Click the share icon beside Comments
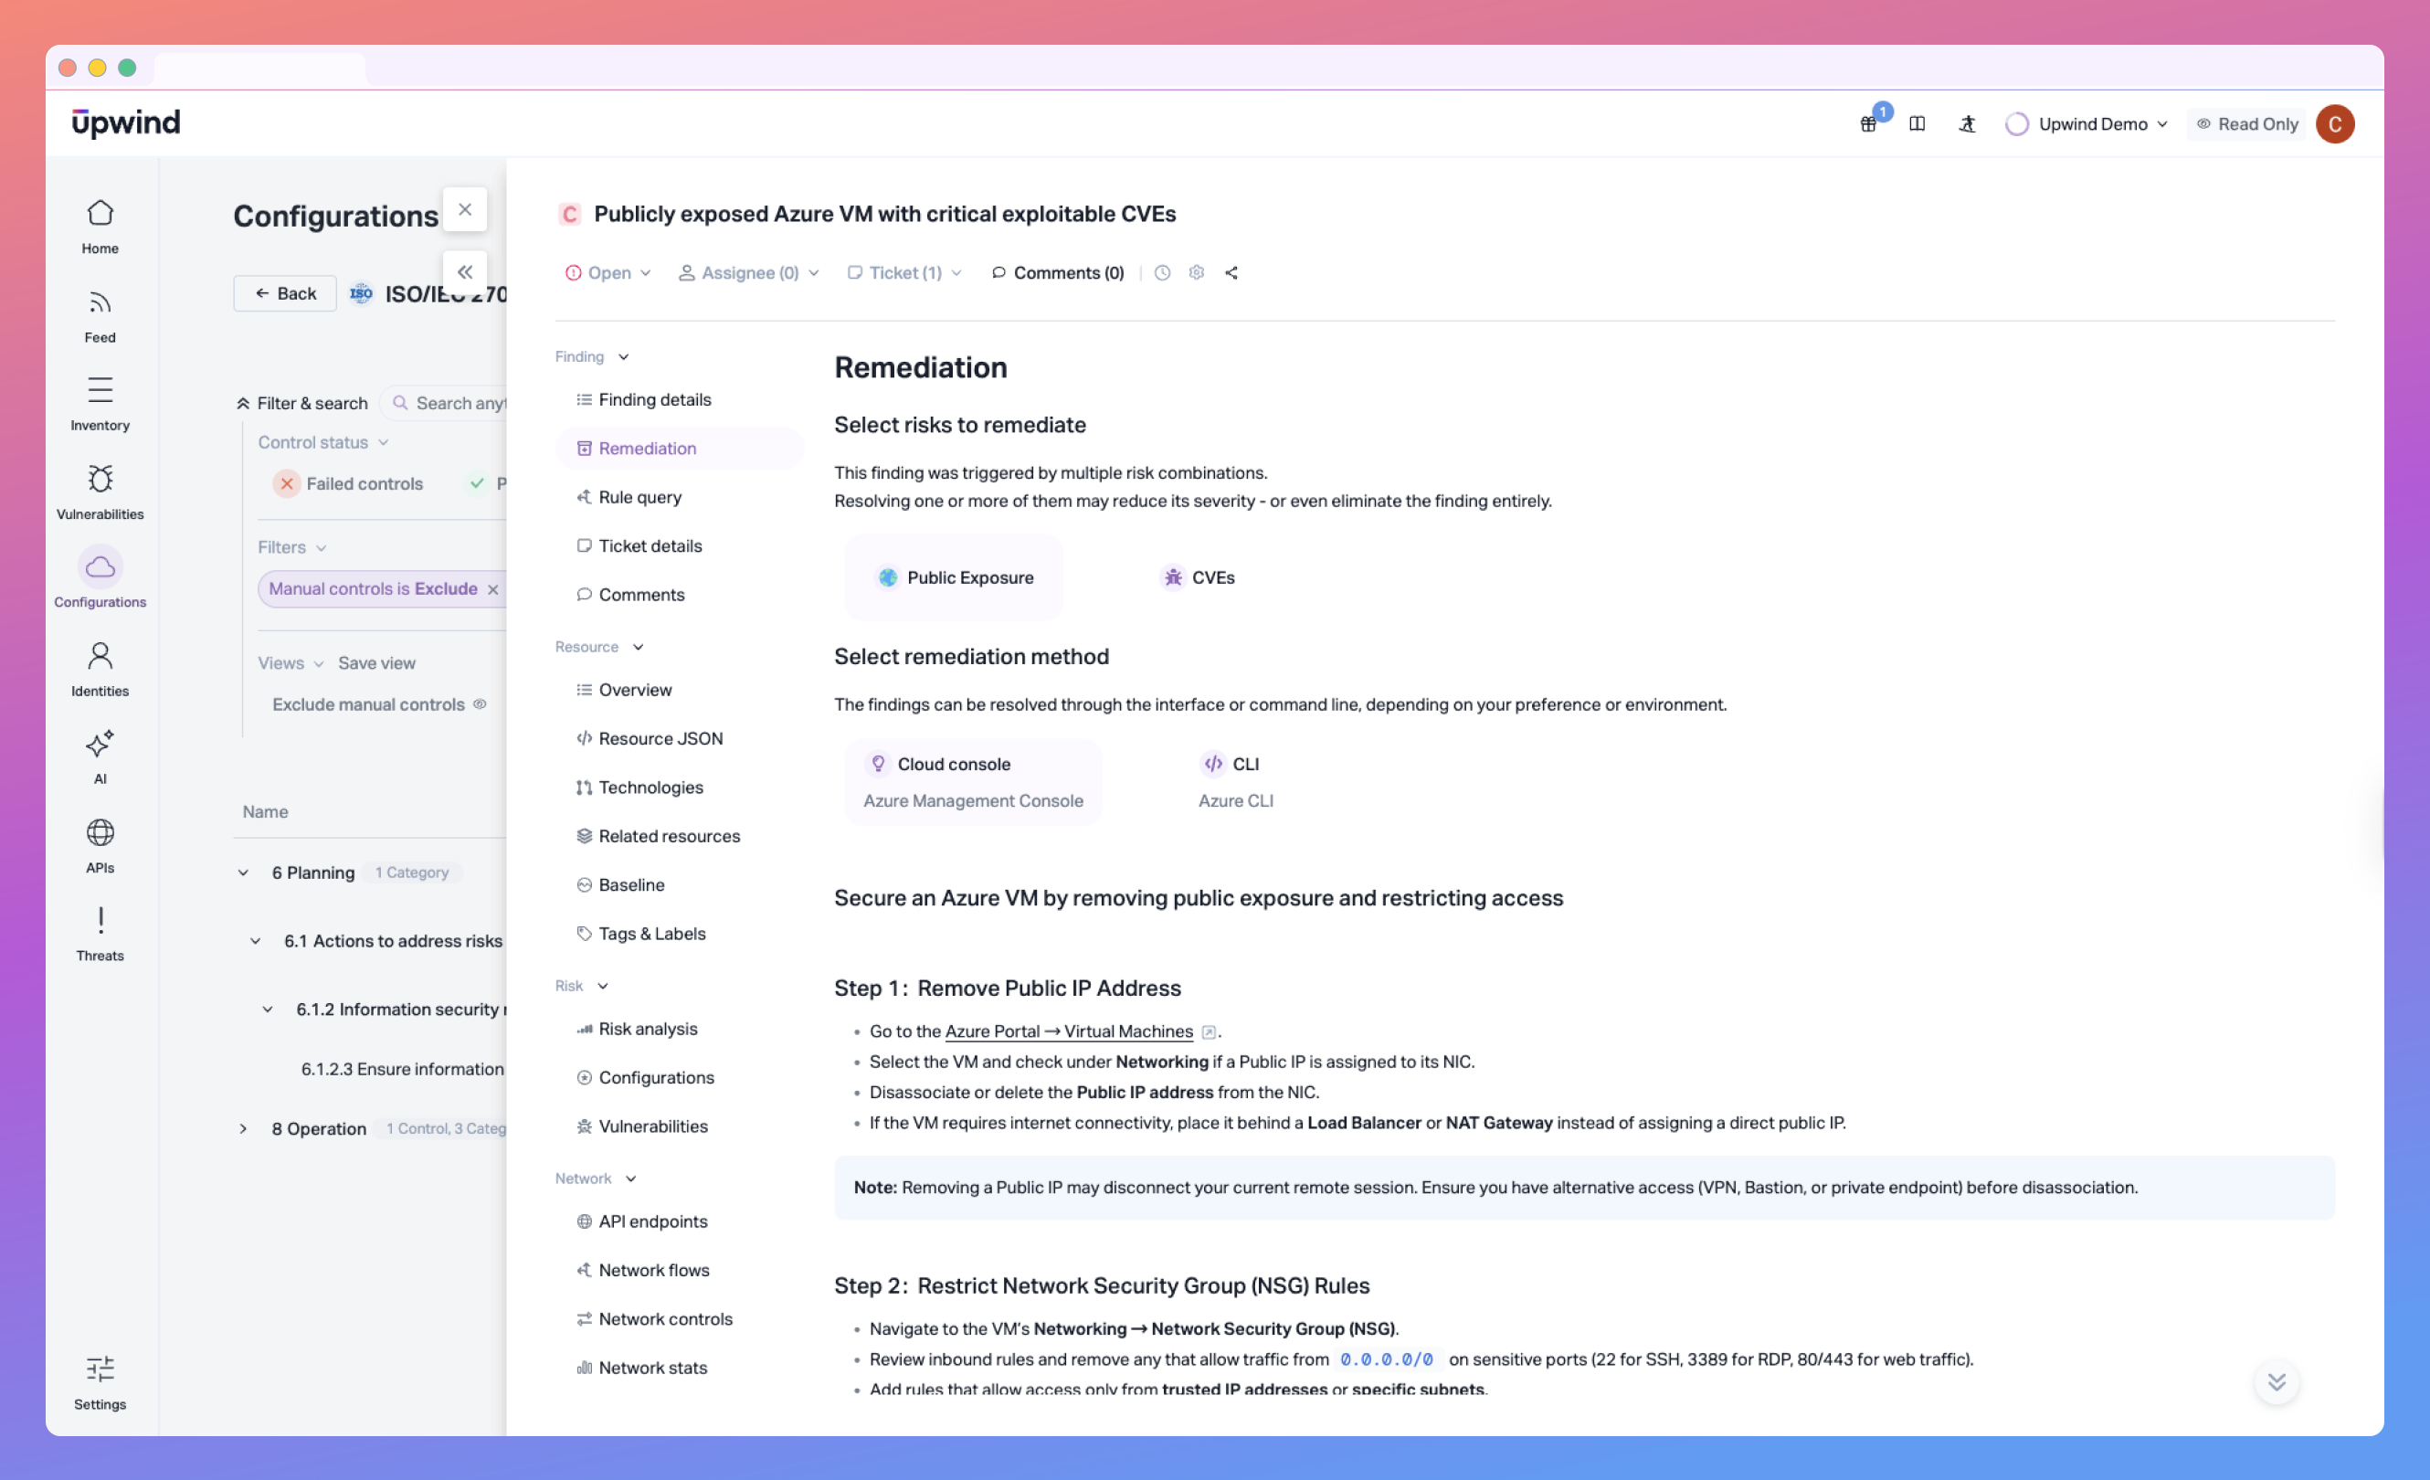 coord(1231,273)
